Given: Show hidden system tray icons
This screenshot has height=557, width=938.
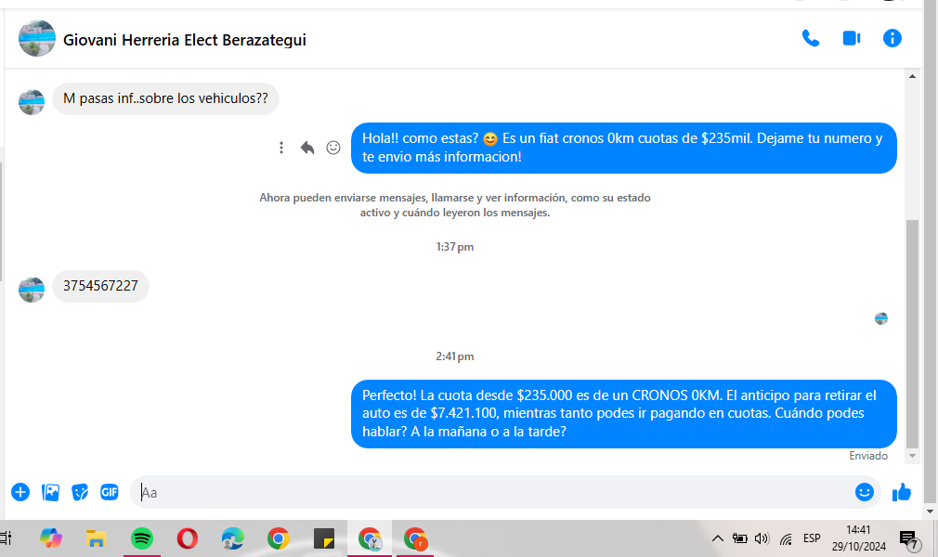Looking at the screenshot, I should click(717, 538).
